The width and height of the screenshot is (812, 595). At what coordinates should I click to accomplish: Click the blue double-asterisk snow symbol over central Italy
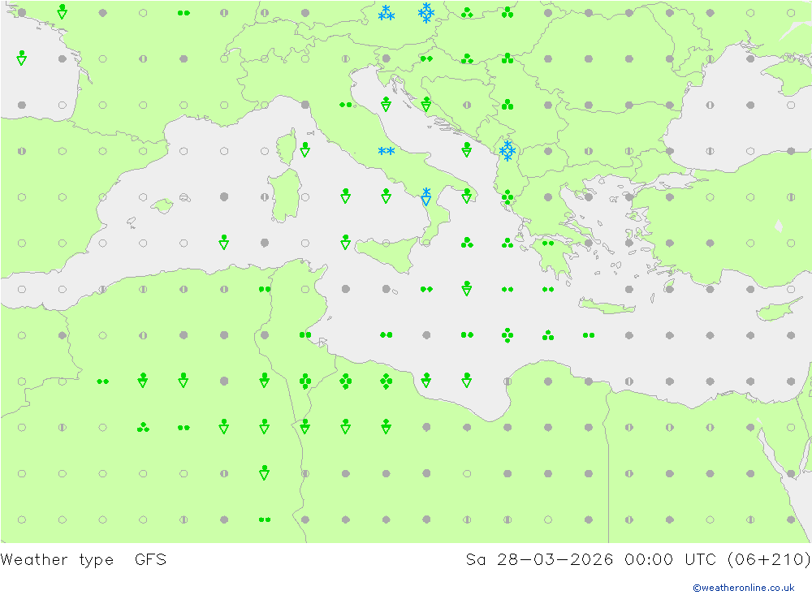pyautogui.click(x=387, y=151)
